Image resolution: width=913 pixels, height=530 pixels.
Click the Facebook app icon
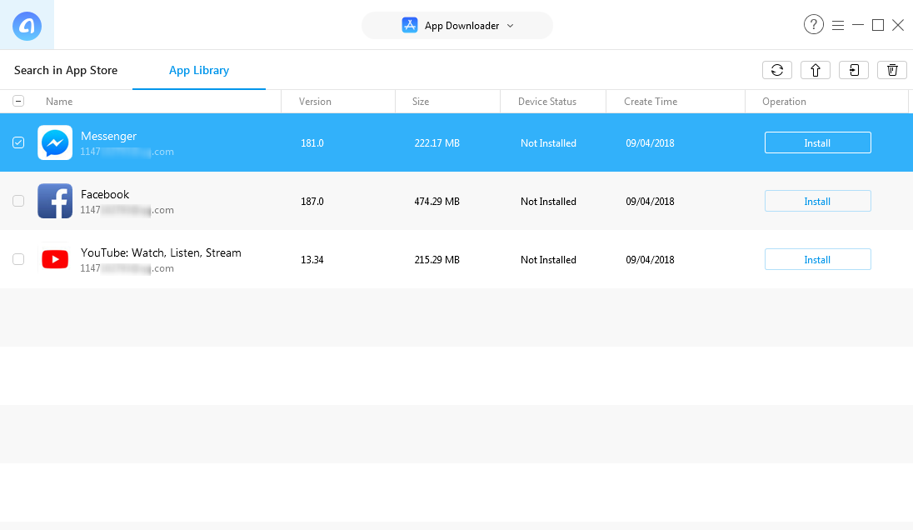(x=55, y=201)
